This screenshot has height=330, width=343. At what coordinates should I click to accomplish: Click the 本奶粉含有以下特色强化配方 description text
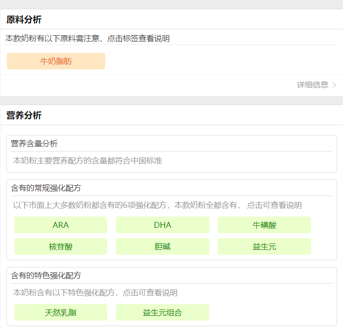click(95, 293)
